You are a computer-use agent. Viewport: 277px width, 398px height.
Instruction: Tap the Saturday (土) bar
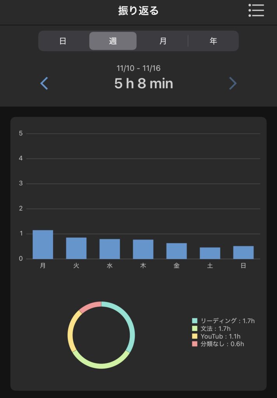coord(210,253)
